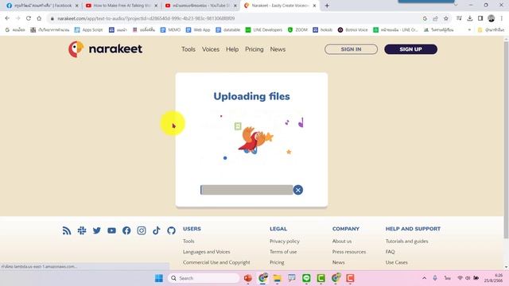
Task: Click the taskbar Search box
Action: coord(204,278)
